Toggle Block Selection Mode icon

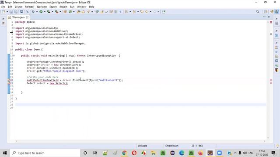tap(115, 12)
